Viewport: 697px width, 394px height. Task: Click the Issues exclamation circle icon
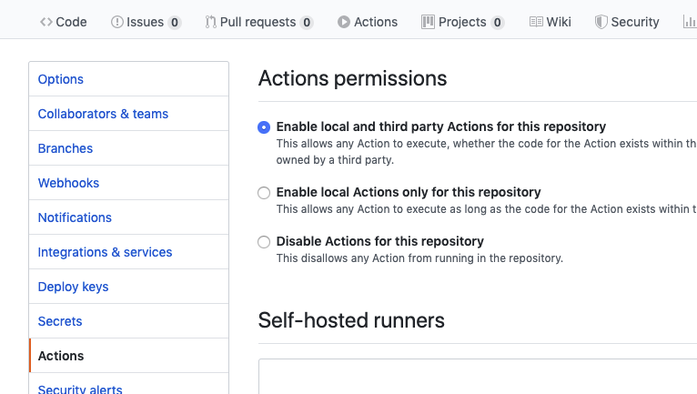point(116,22)
